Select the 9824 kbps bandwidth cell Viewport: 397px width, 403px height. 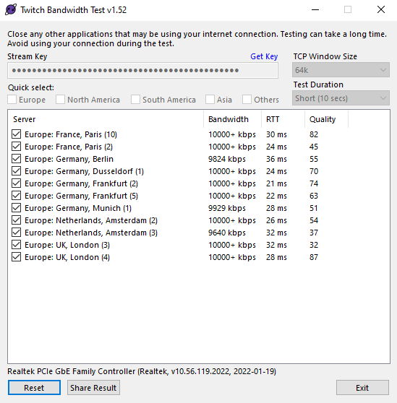coord(226,159)
